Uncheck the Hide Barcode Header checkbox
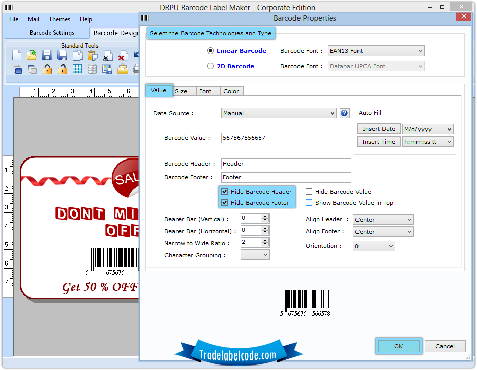The width and height of the screenshot is (477, 370). (x=224, y=191)
